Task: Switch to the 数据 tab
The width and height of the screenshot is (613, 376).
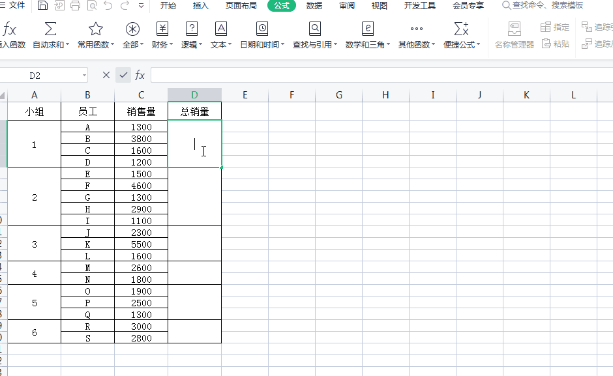Action: (314, 5)
